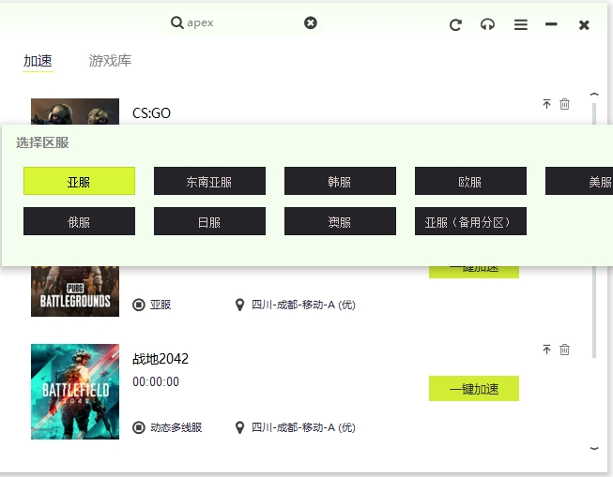Start 一键加速 for 战地2042
The image size is (613, 477).
(474, 388)
